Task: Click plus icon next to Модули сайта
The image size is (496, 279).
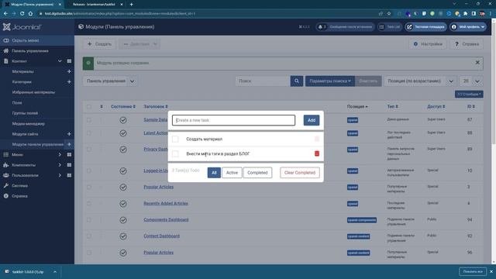Action: pyautogui.click(x=69, y=134)
